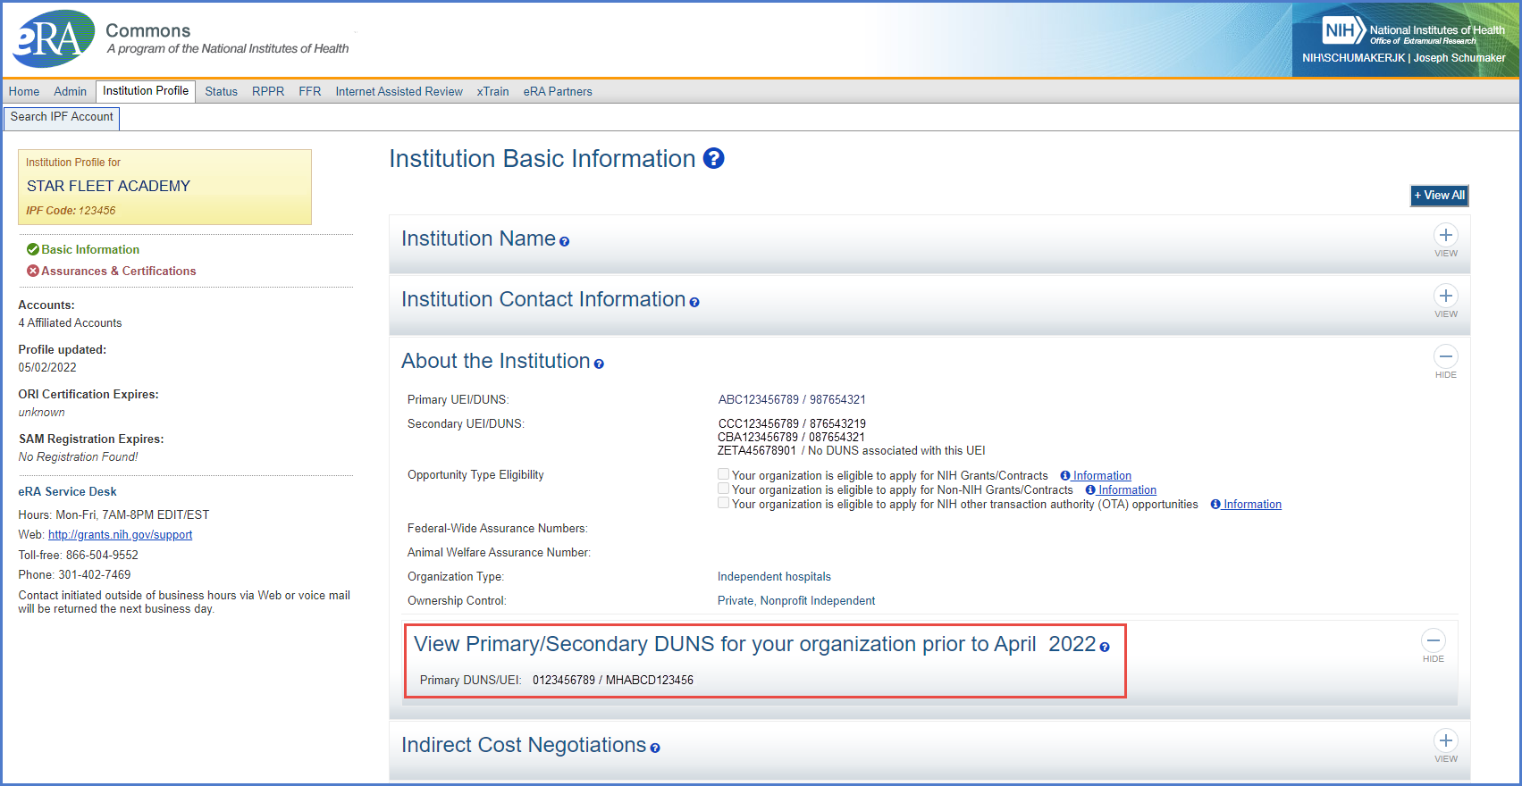Click help icon beside About the Institution
The width and height of the screenshot is (1522, 786).
pos(599,364)
